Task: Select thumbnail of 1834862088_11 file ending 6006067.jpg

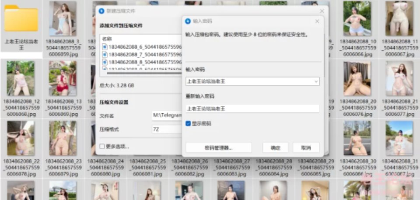Action: (x=399, y=18)
